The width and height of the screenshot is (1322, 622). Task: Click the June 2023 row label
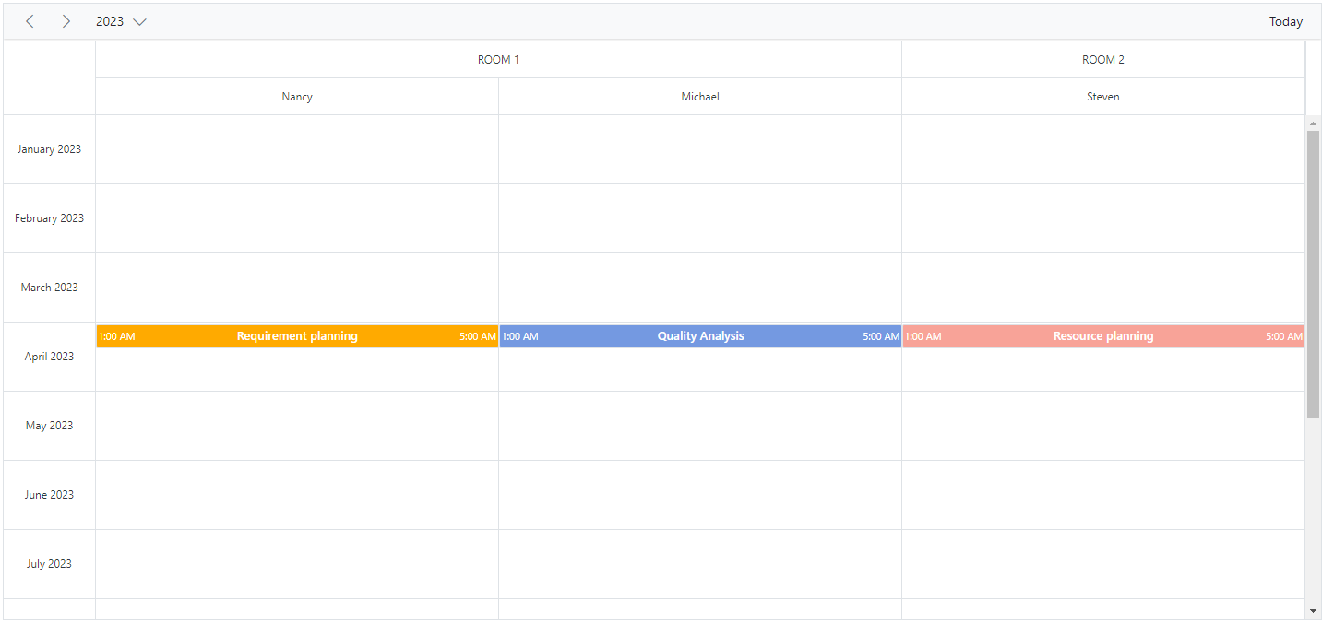click(x=49, y=495)
